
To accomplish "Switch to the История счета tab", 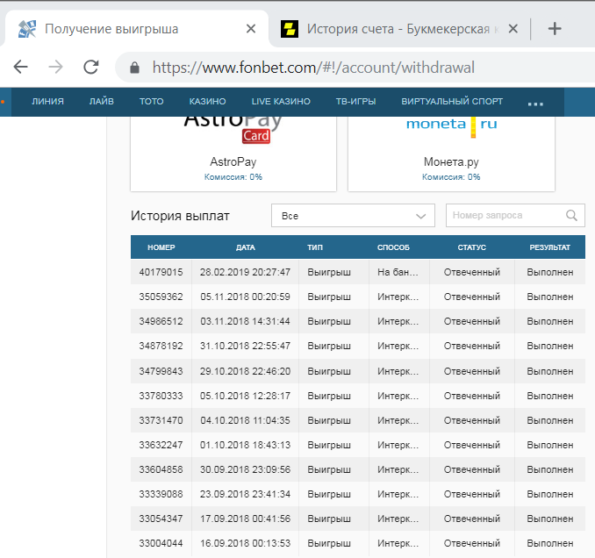I will [x=395, y=29].
